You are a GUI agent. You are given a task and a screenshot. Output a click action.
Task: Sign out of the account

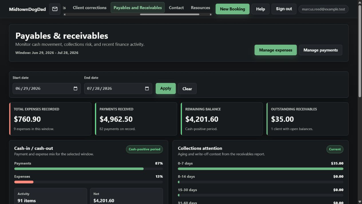tap(284, 9)
